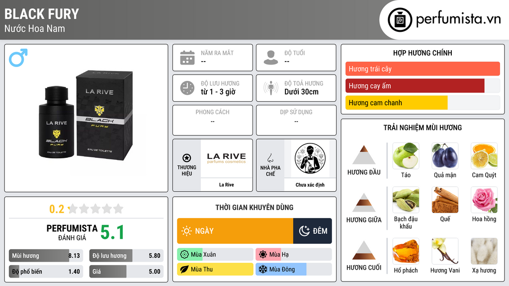Click the snowflake icon for Mùa Đông

(263, 269)
